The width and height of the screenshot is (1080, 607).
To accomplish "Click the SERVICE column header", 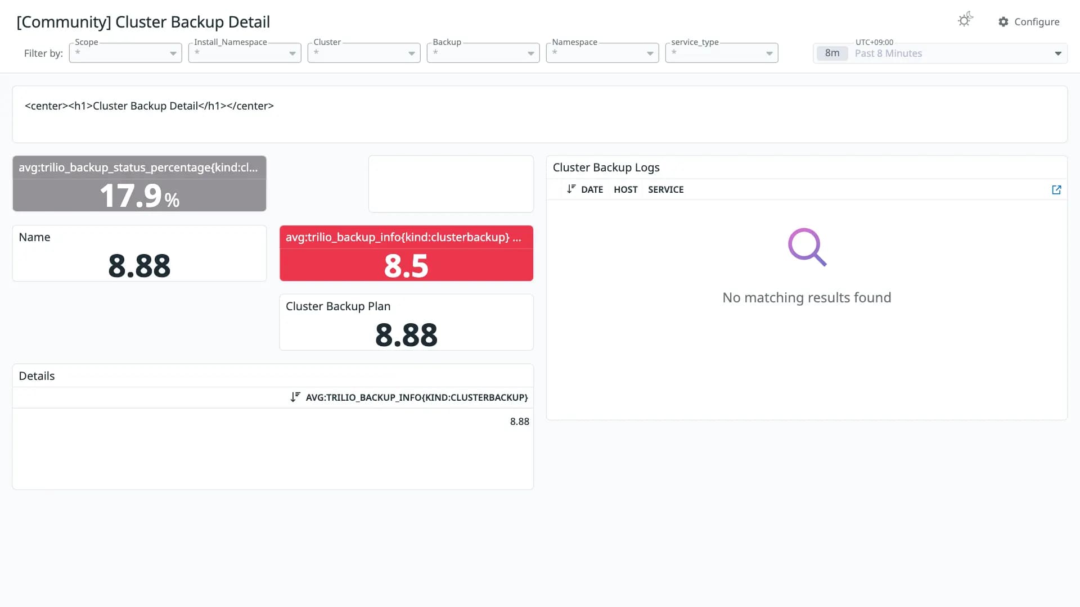I will (x=665, y=190).
